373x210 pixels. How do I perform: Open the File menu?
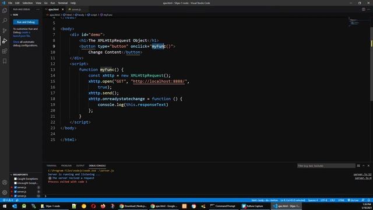(10, 3)
